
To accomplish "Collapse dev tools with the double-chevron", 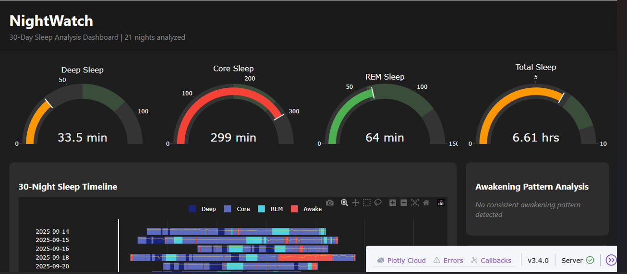I will 611,260.
